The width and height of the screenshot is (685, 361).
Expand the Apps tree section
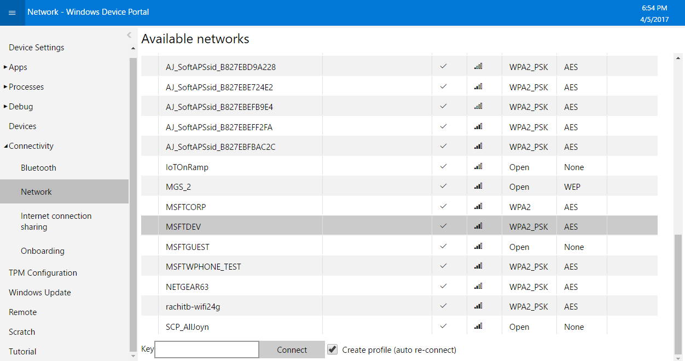coord(5,67)
